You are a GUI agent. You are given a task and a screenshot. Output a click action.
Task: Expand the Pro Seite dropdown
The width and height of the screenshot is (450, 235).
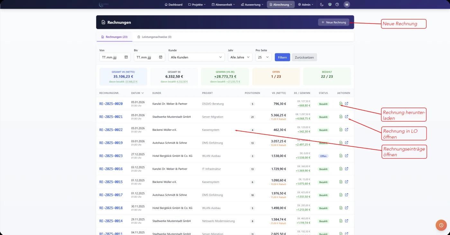click(263, 57)
